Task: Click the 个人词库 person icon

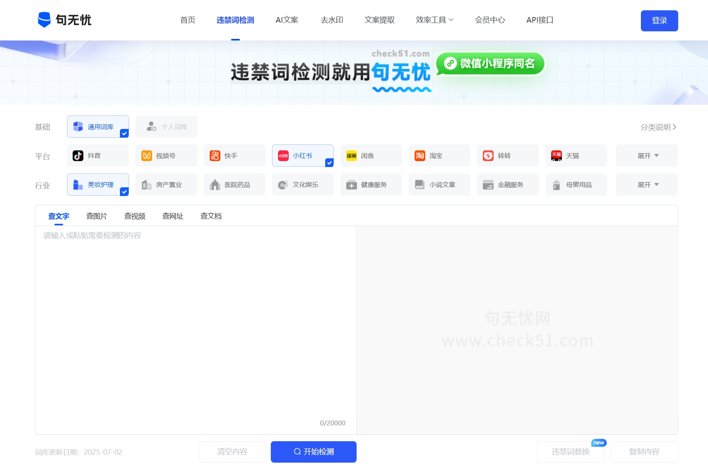Action: [x=151, y=127]
